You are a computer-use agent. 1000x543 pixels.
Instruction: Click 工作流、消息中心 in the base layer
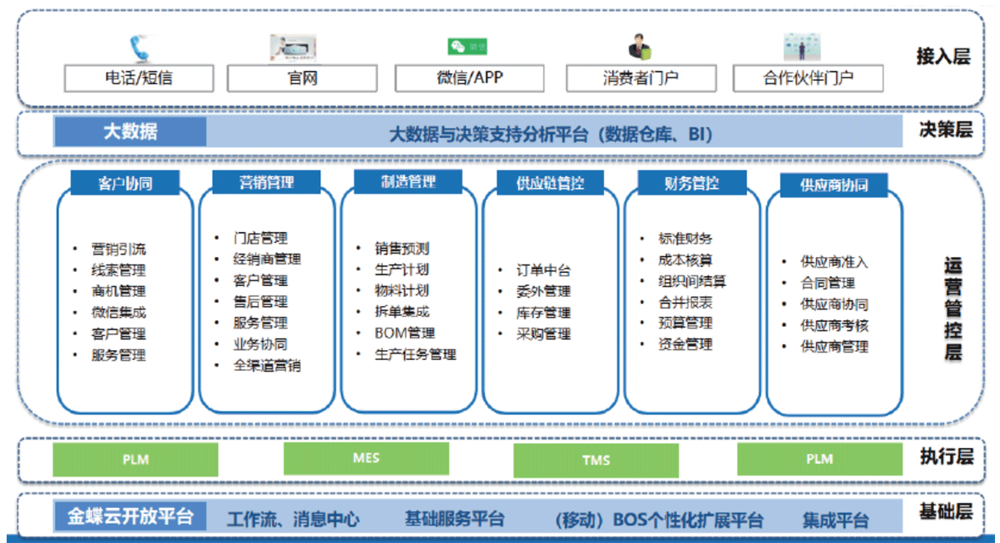[x=293, y=520]
